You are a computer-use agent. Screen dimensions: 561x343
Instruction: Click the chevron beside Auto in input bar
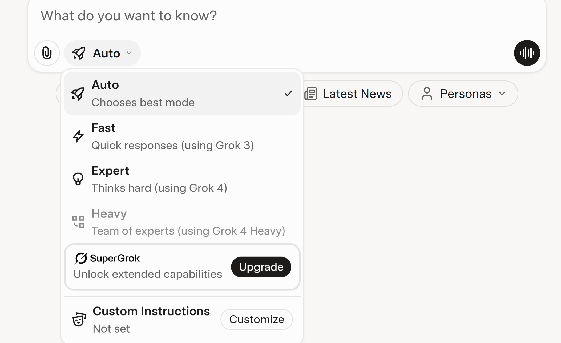[130, 53]
